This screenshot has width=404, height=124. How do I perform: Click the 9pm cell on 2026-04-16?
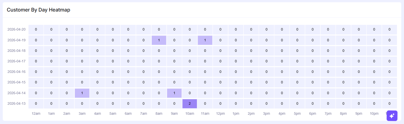tap(359, 72)
